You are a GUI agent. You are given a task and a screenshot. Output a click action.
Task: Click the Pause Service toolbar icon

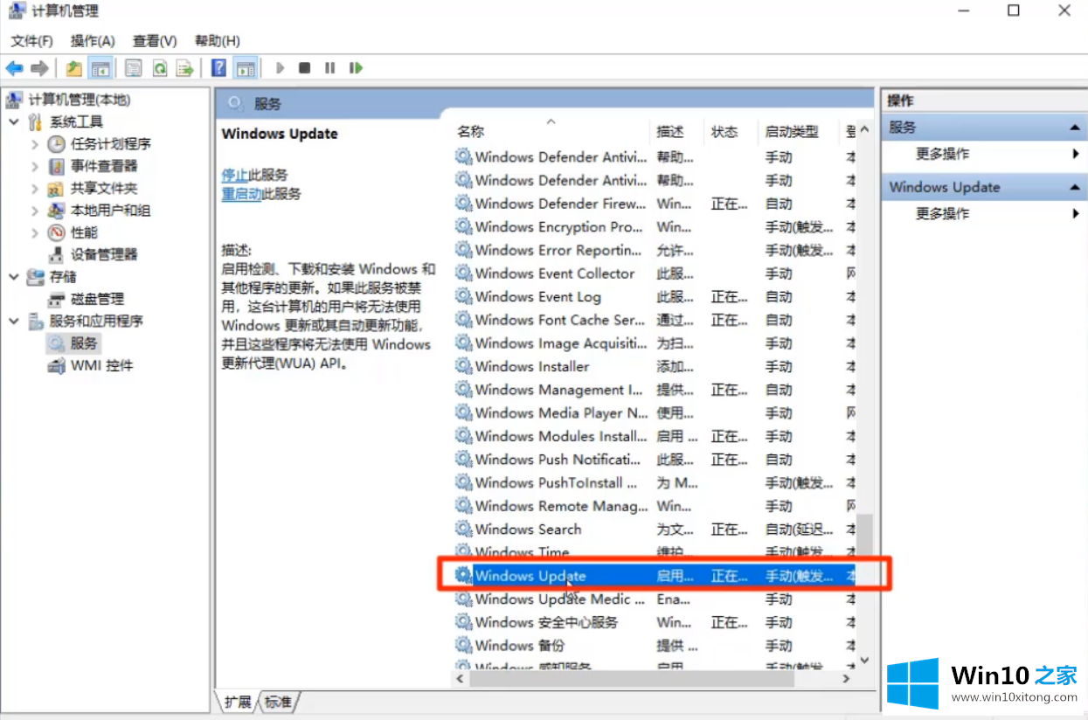pos(329,68)
